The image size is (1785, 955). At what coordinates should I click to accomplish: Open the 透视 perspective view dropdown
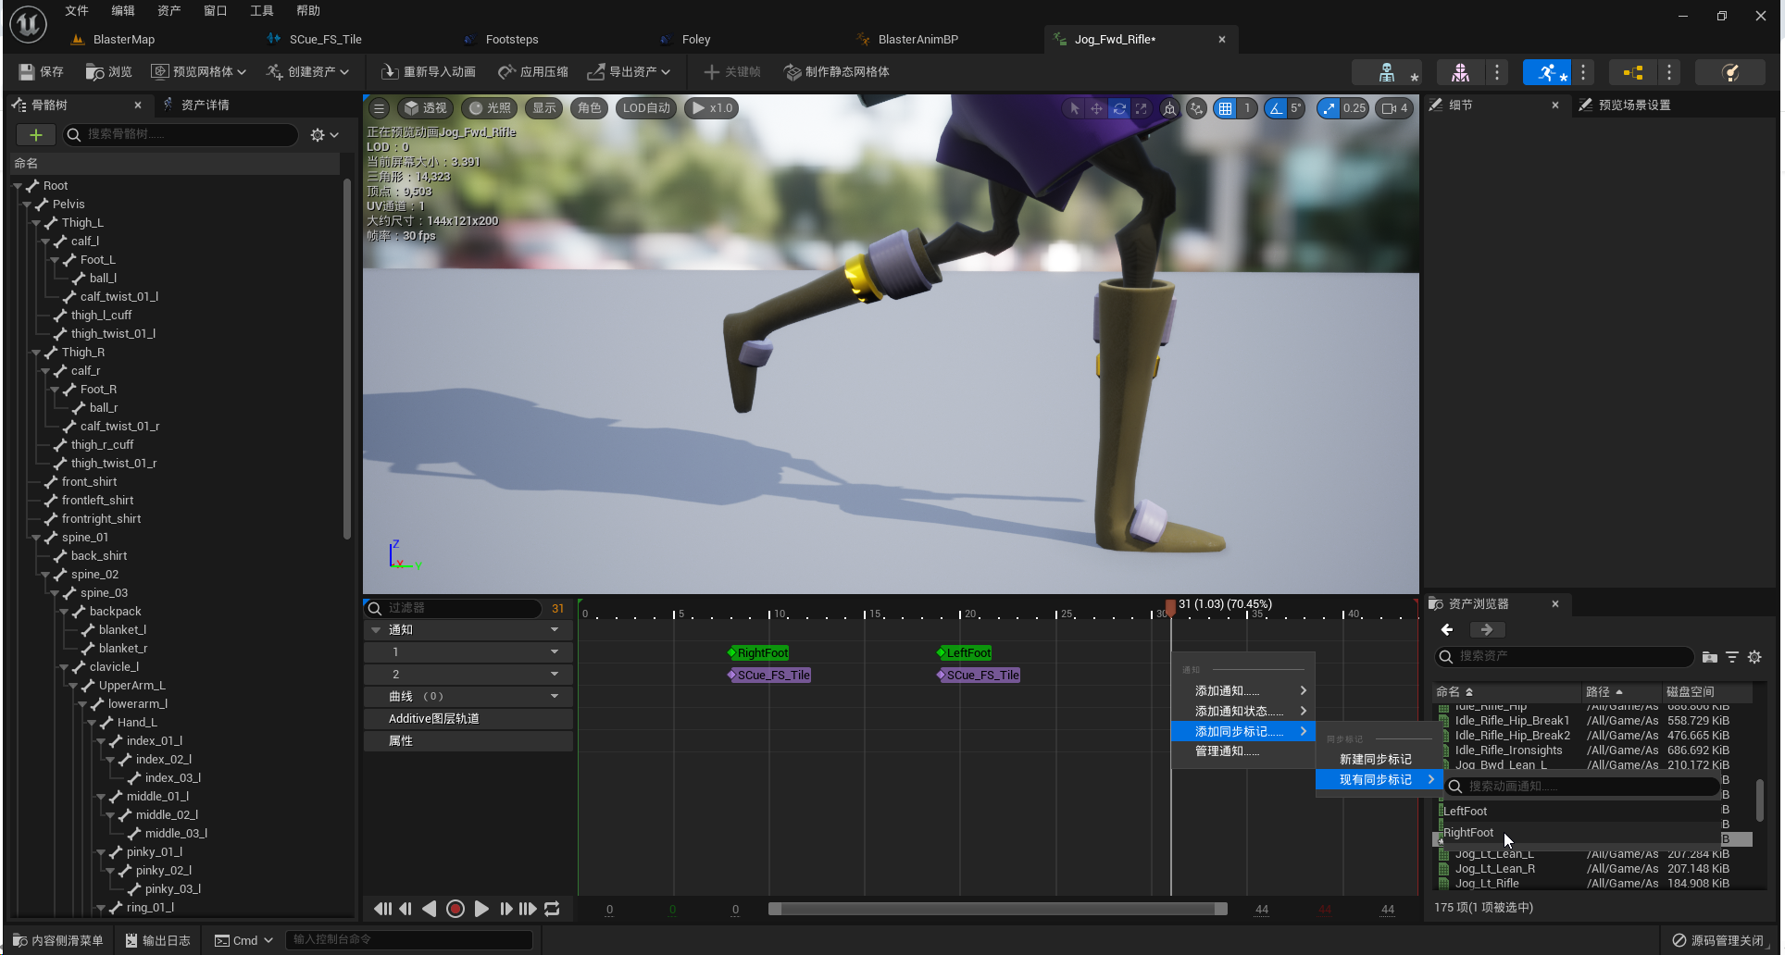[425, 108]
